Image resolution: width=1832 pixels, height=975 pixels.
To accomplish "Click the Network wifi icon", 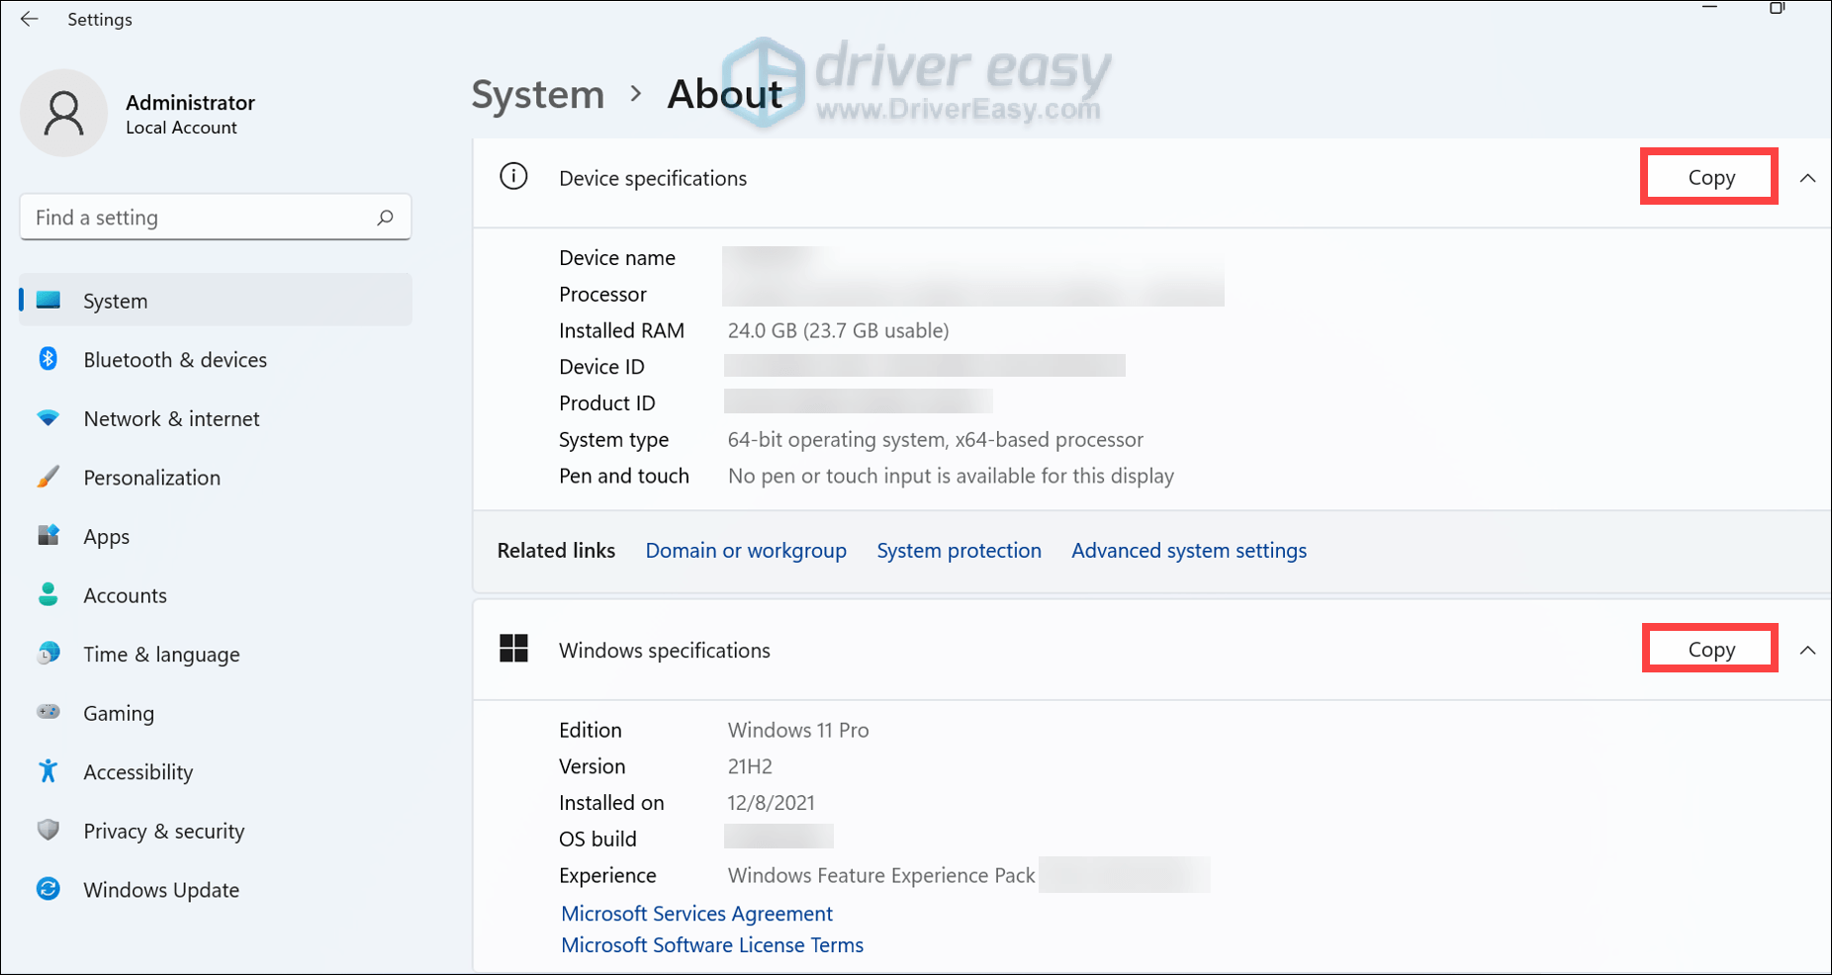I will coord(48,417).
